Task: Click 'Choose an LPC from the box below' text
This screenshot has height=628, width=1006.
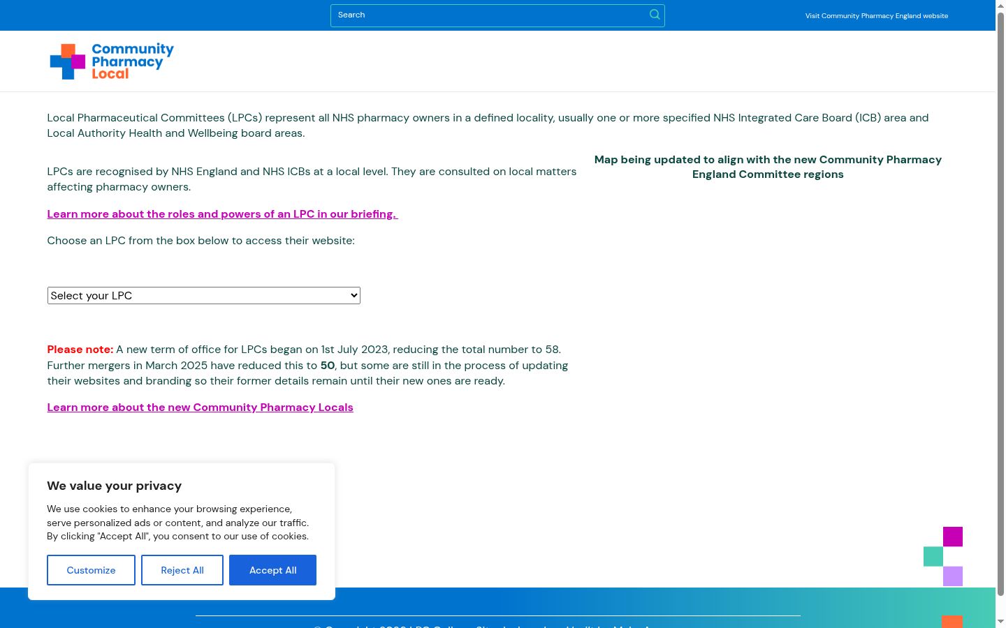Action: pyautogui.click(x=201, y=241)
